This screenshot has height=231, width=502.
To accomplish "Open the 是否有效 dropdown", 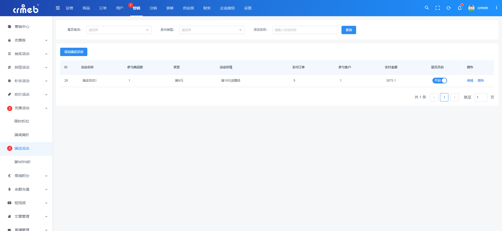I will [x=119, y=30].
